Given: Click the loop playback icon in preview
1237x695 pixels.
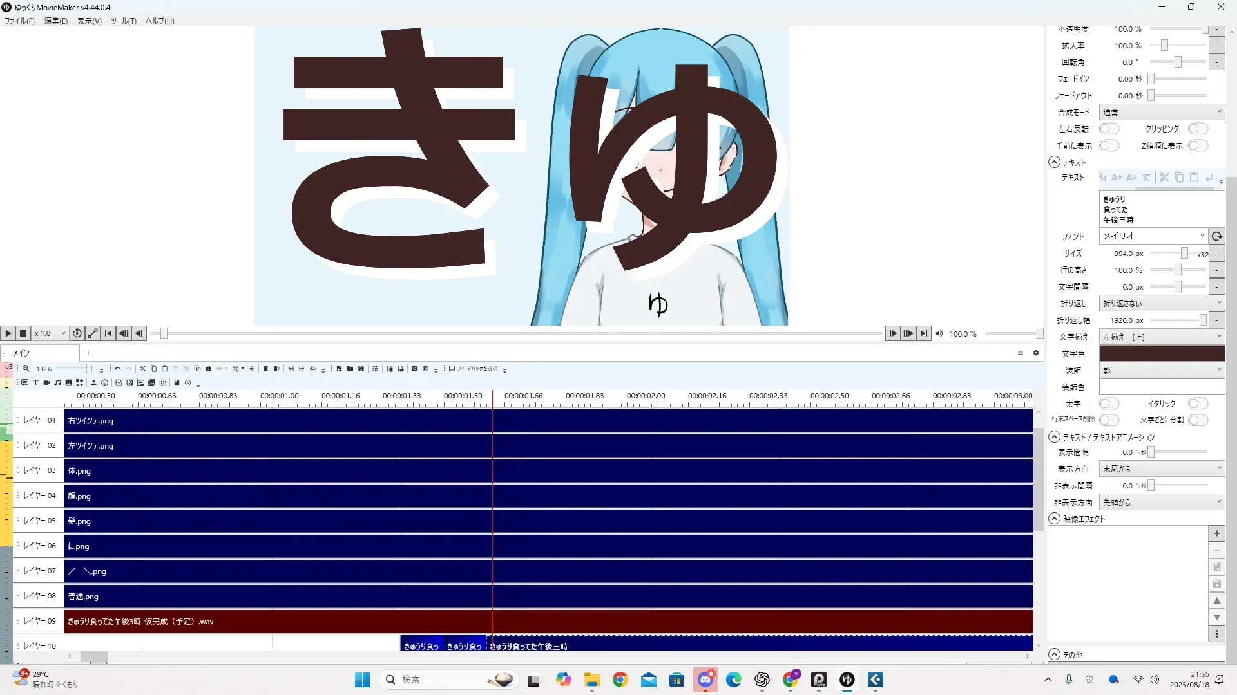Looking at the screenshot, I should coord(77,333).
